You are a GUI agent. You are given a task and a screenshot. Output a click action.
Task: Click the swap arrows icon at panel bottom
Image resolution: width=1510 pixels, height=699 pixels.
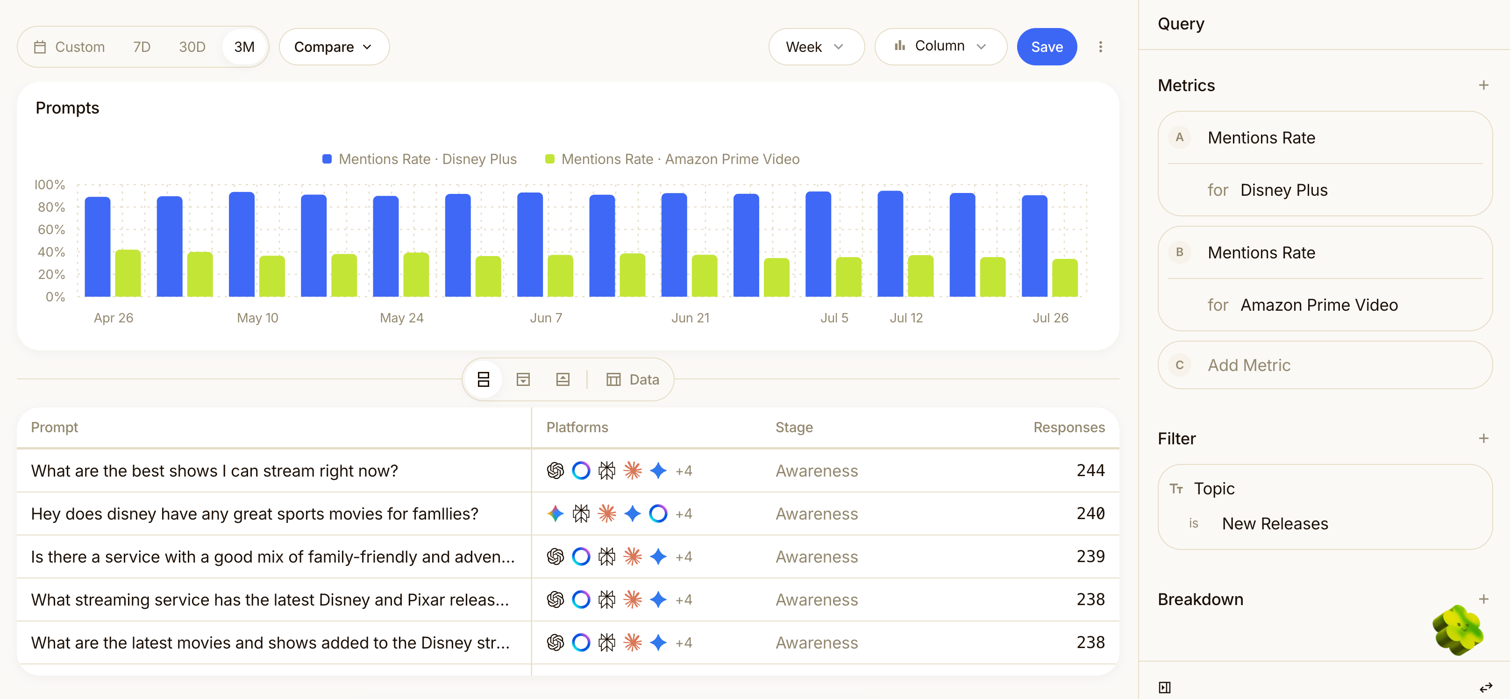point(1485,687)
